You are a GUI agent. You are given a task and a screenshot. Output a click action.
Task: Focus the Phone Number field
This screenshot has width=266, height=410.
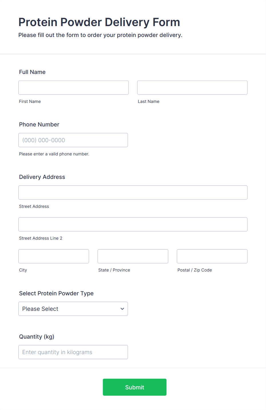point(73,140)
